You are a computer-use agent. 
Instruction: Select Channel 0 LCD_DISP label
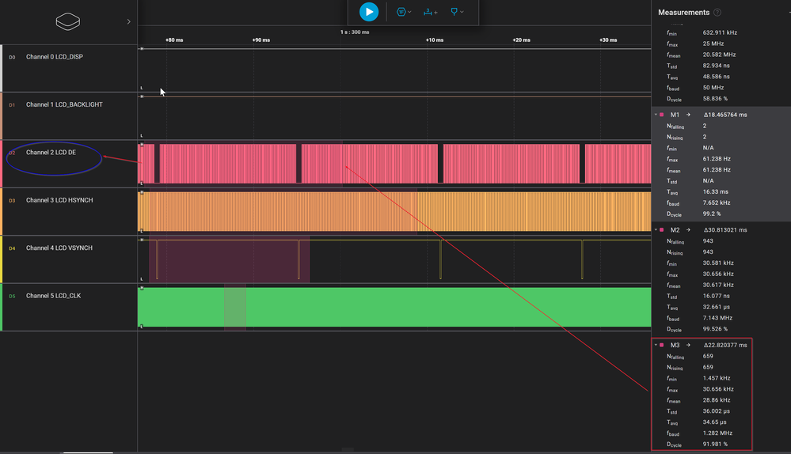54,57
